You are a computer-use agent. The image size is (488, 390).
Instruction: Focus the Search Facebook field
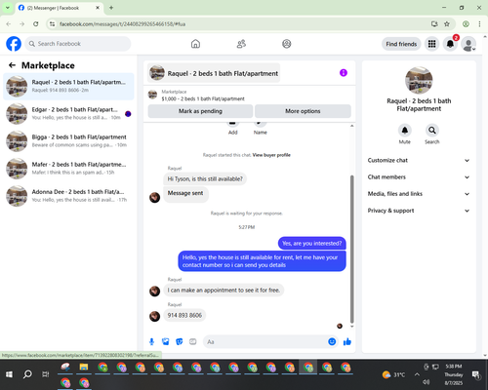coord(78,44)
